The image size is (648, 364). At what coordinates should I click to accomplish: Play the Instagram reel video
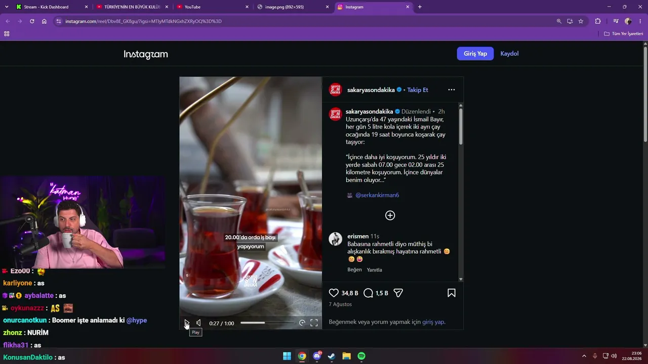pyautogui.click(x=187, y=323)
